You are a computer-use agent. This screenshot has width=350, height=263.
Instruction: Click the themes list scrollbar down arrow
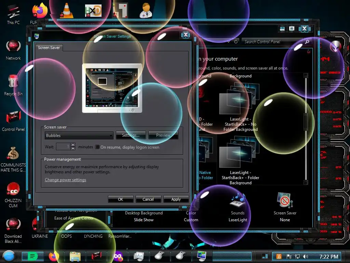(306, 183)
